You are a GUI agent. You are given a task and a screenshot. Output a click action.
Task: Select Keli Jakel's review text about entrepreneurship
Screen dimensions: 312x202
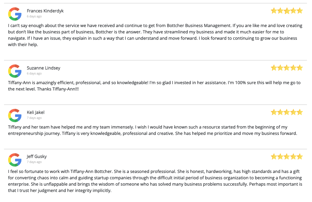[x=152, y=130]
